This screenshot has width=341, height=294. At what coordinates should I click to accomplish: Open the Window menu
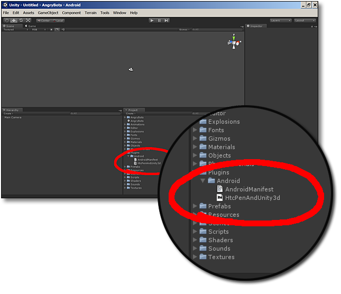119,13
